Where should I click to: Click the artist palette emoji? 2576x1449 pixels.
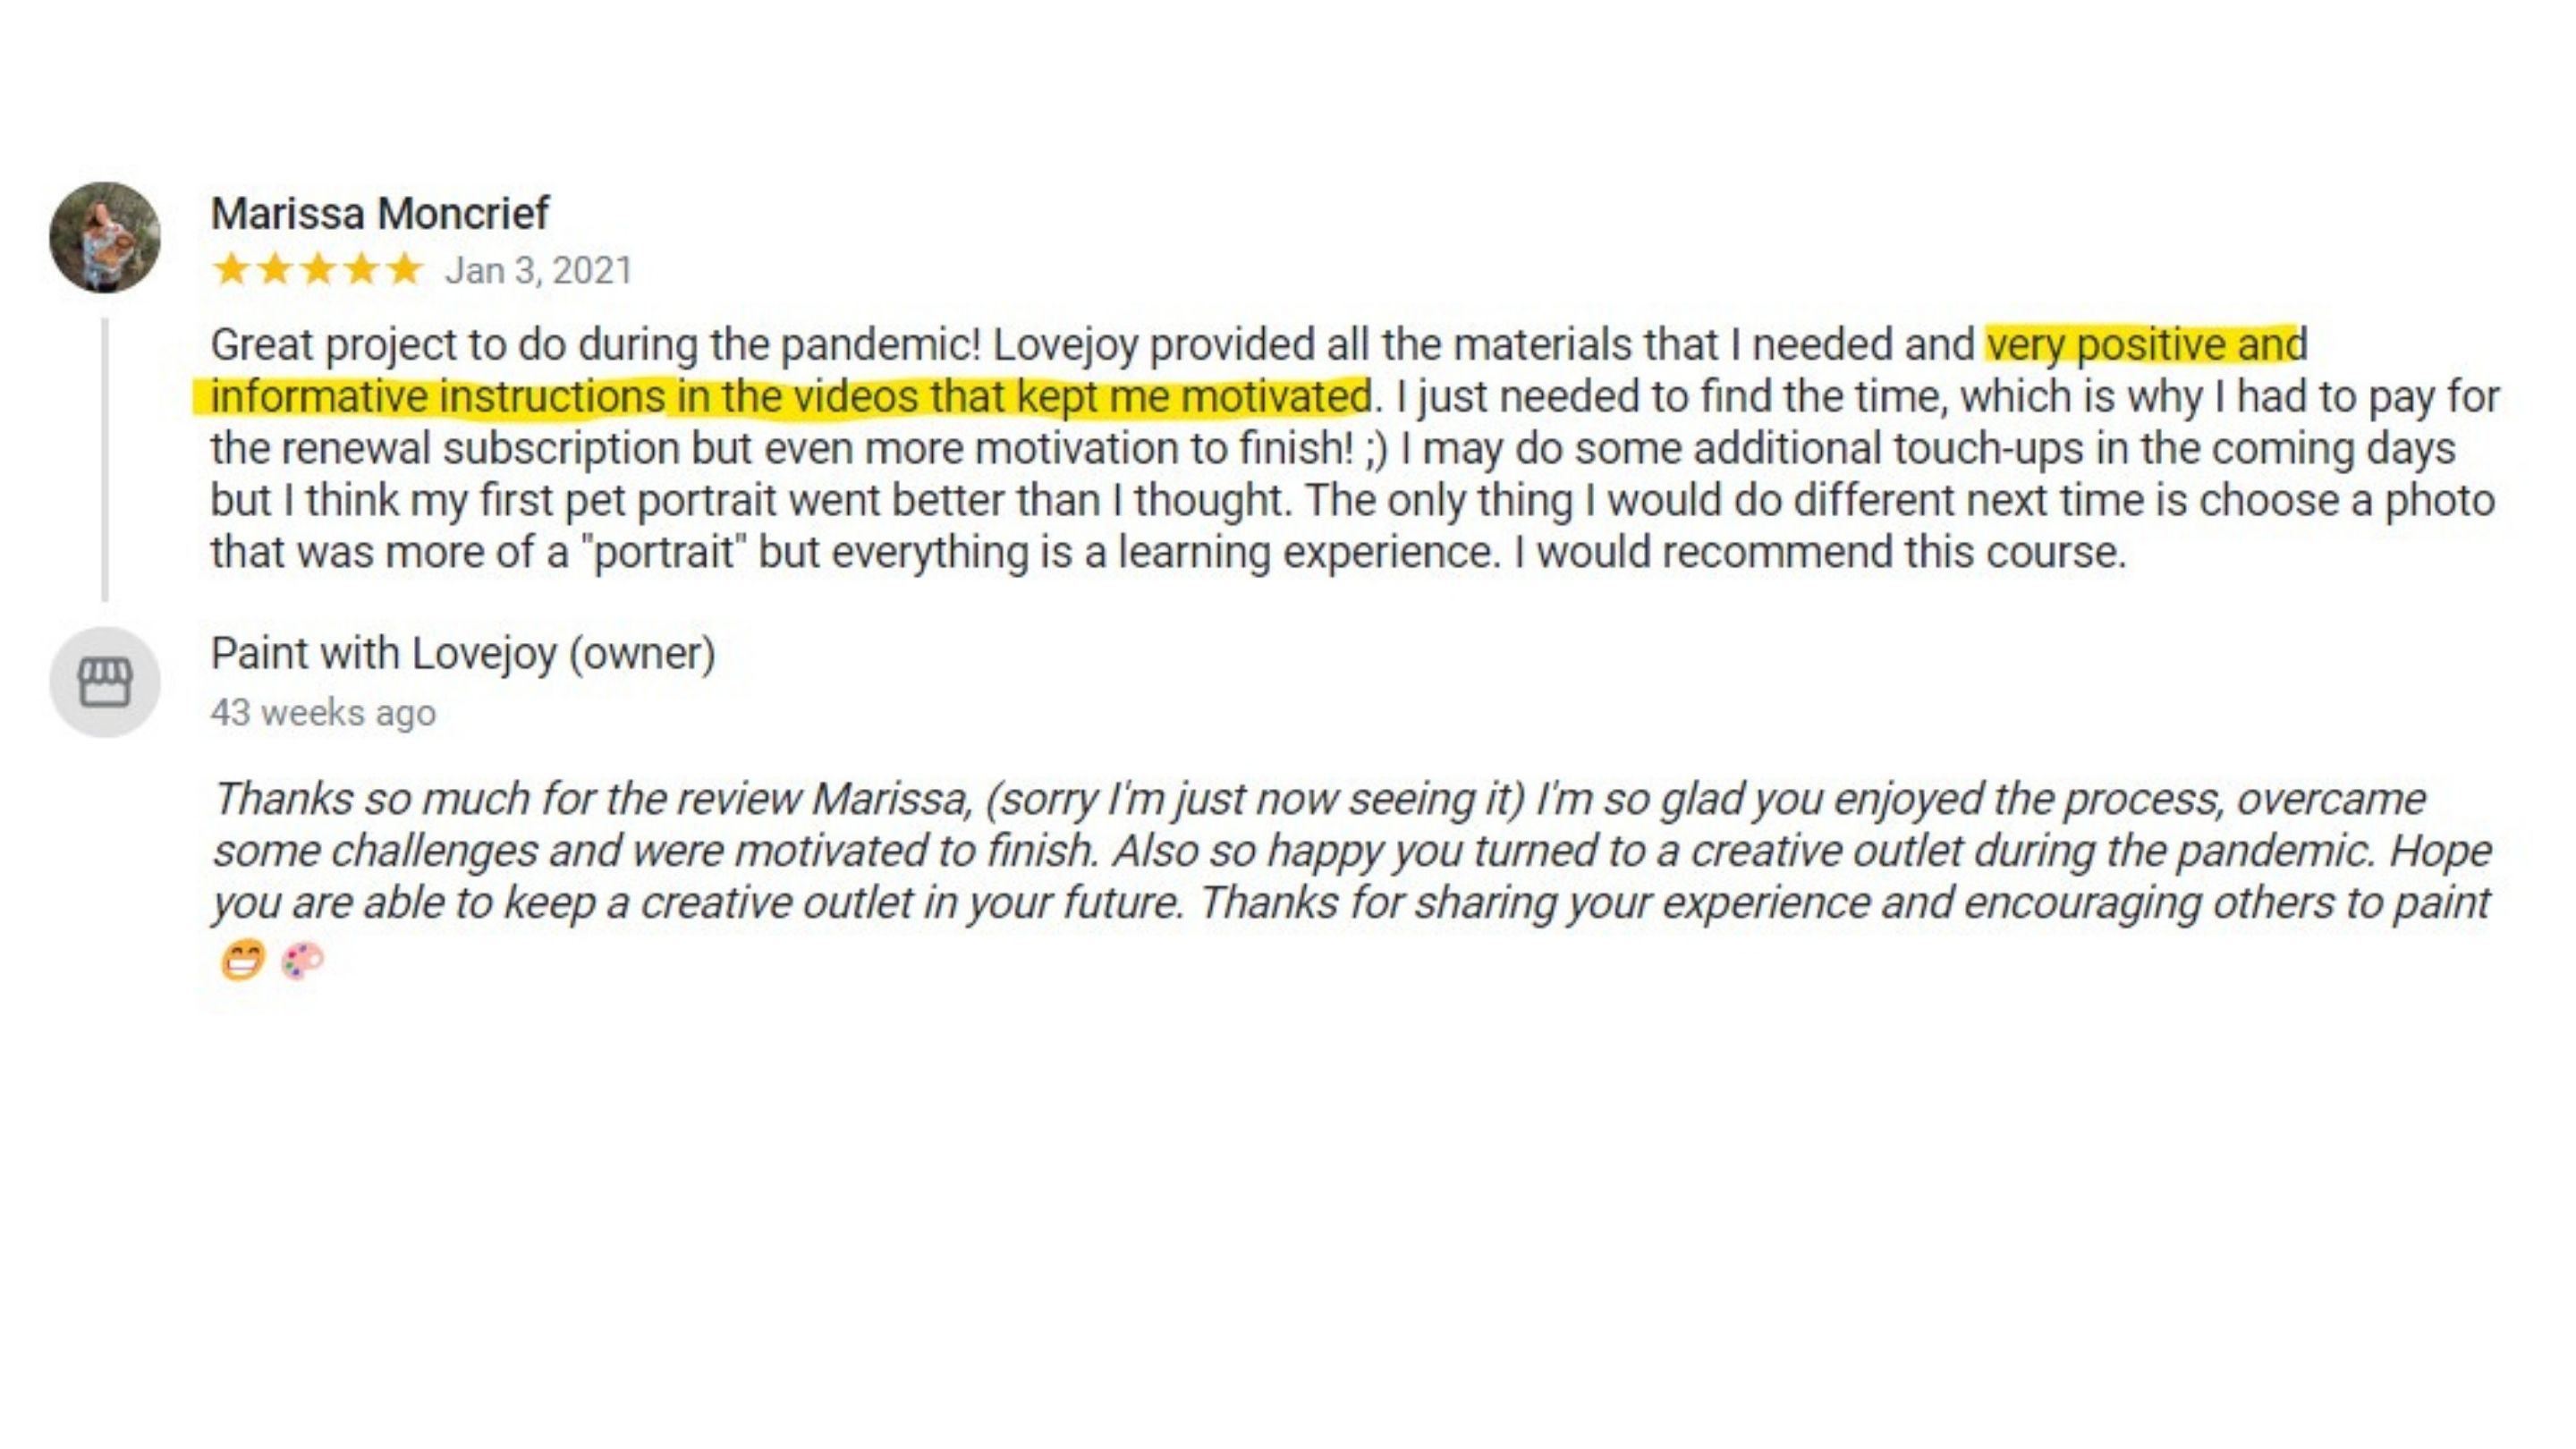click(x=302, y=961)
